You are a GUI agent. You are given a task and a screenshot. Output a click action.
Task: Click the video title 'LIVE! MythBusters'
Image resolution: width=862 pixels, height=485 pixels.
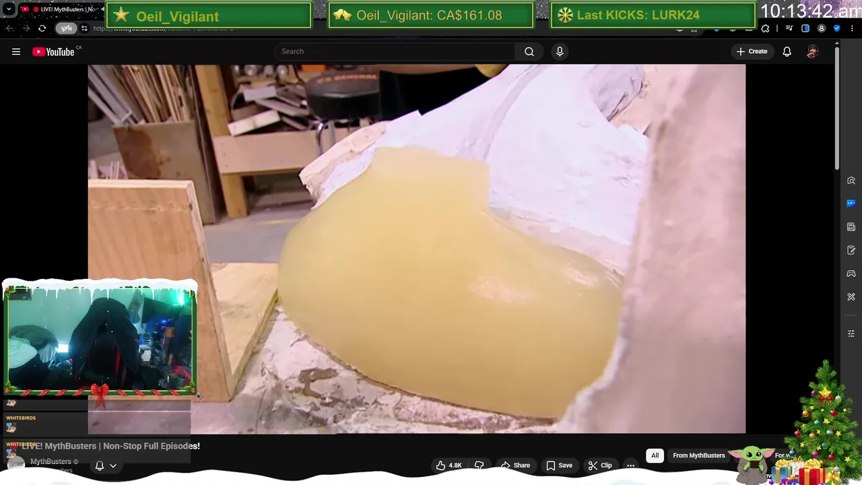pyautogui.click(x=110, y=446)
